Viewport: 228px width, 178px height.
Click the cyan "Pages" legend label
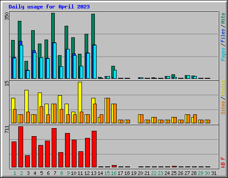pos(223,54)
